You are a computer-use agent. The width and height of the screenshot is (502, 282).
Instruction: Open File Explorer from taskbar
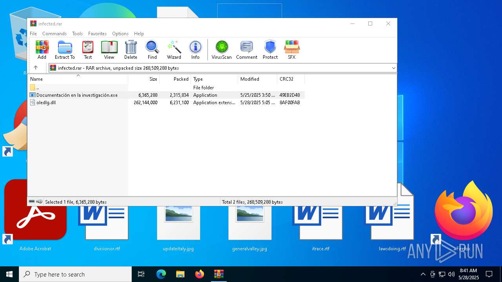(x=180, y=274)
